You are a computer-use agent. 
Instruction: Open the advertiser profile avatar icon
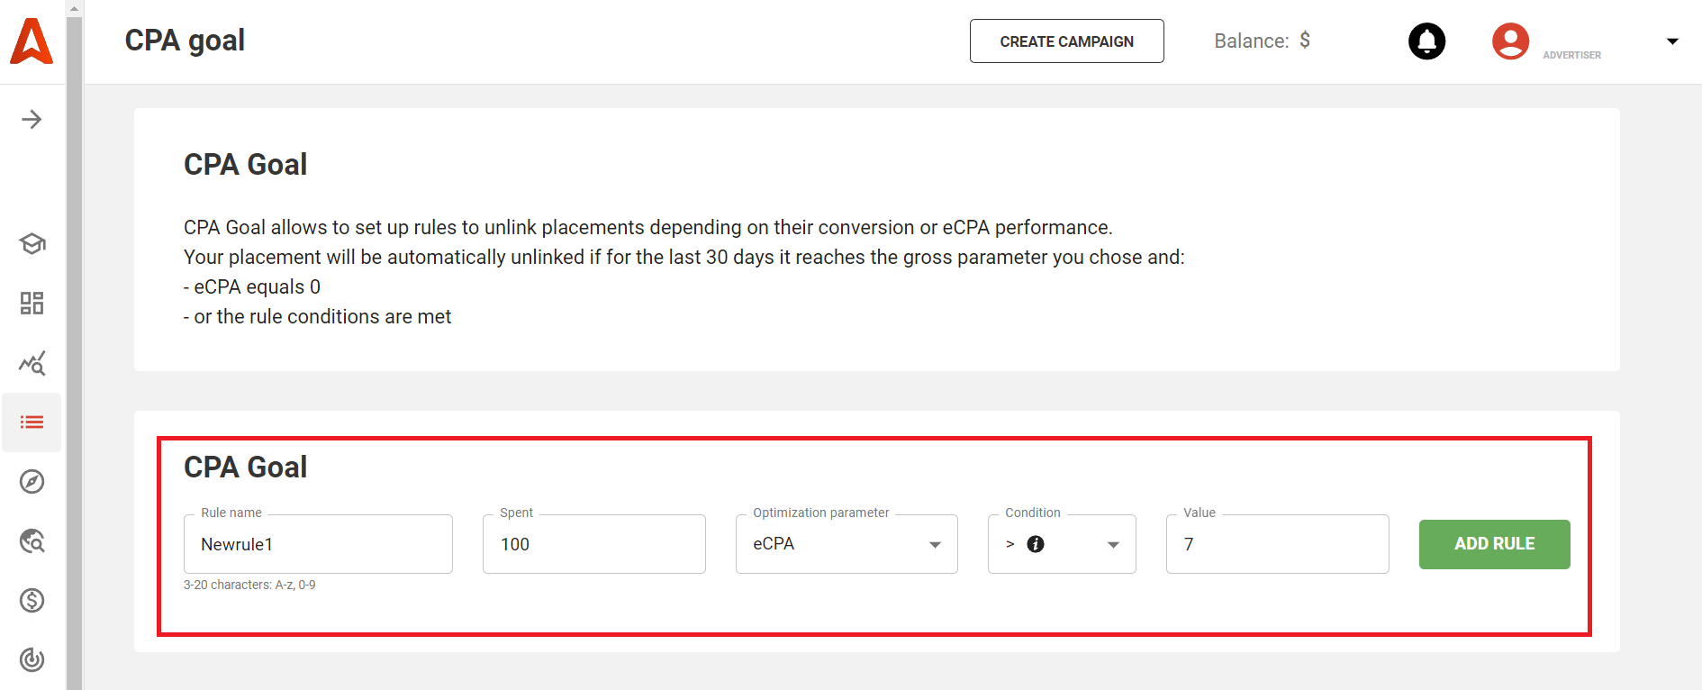1509,41
